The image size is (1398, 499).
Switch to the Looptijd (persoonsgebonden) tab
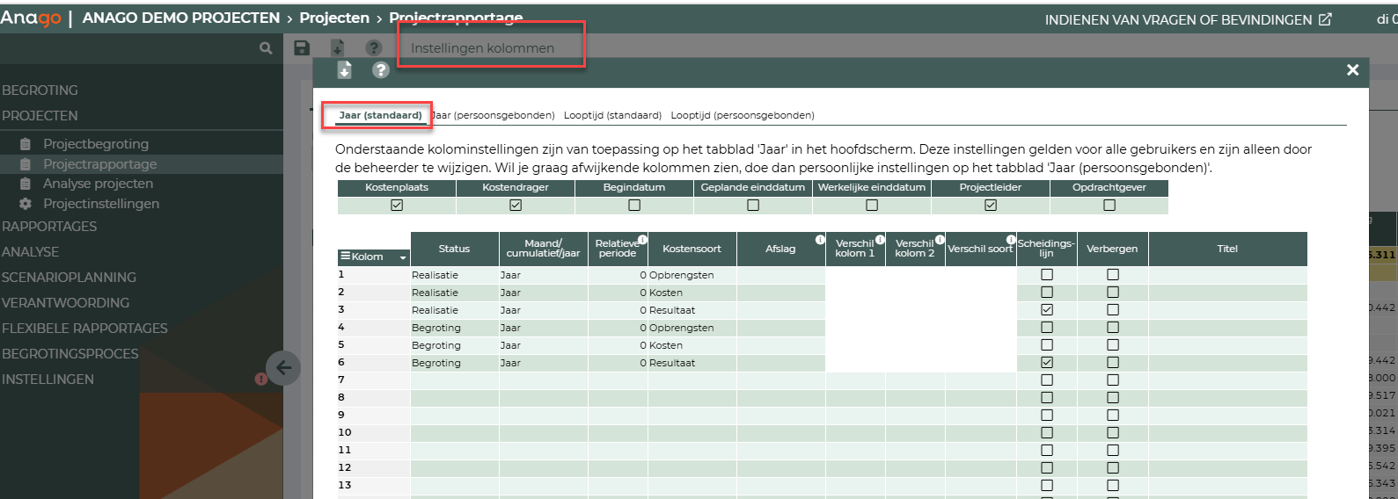(743, 115)
